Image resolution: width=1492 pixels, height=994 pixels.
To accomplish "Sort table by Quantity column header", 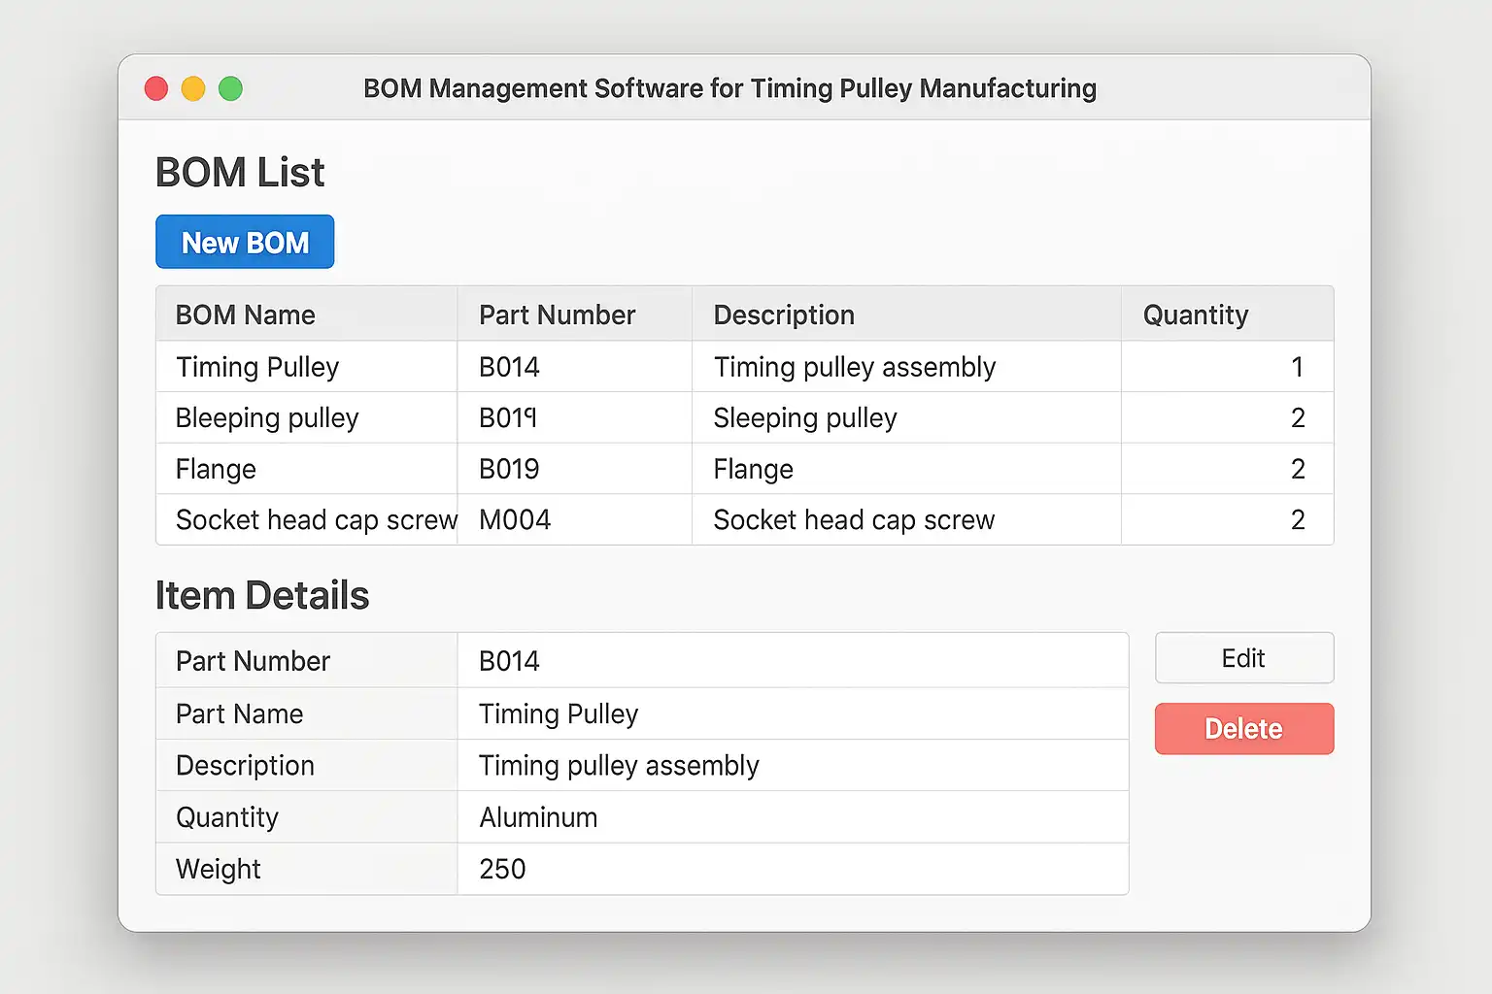I will coord(1195,315).
